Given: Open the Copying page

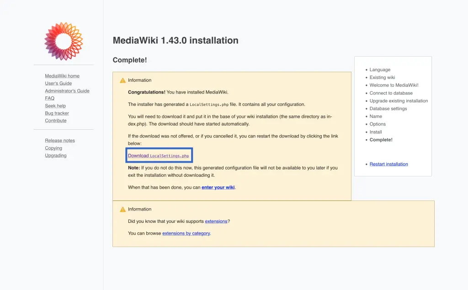Looking at the screenshot, I should pos(53,148).
